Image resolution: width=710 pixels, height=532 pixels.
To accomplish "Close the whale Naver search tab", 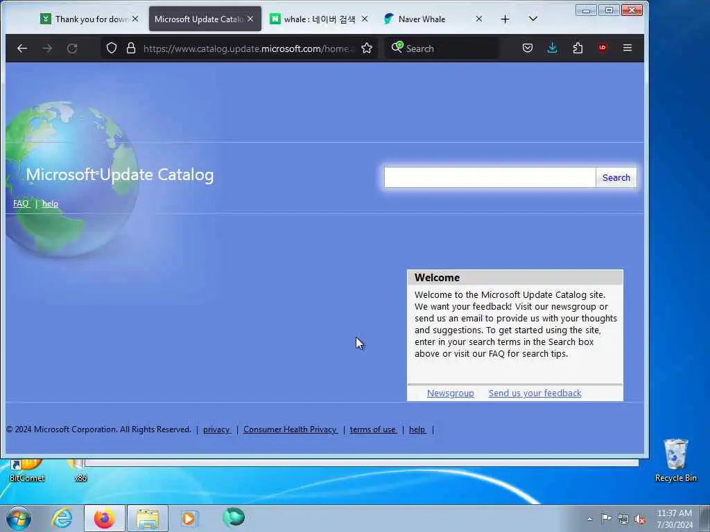I will click(365, 19).
